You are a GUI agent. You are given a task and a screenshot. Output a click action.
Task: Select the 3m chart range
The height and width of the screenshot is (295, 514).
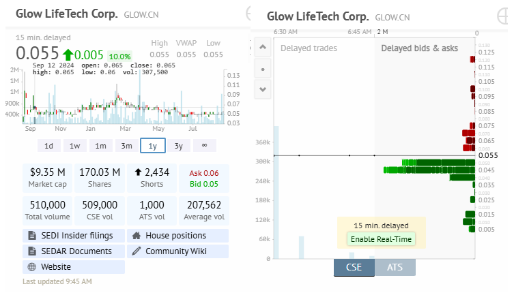tap(126, 146)
